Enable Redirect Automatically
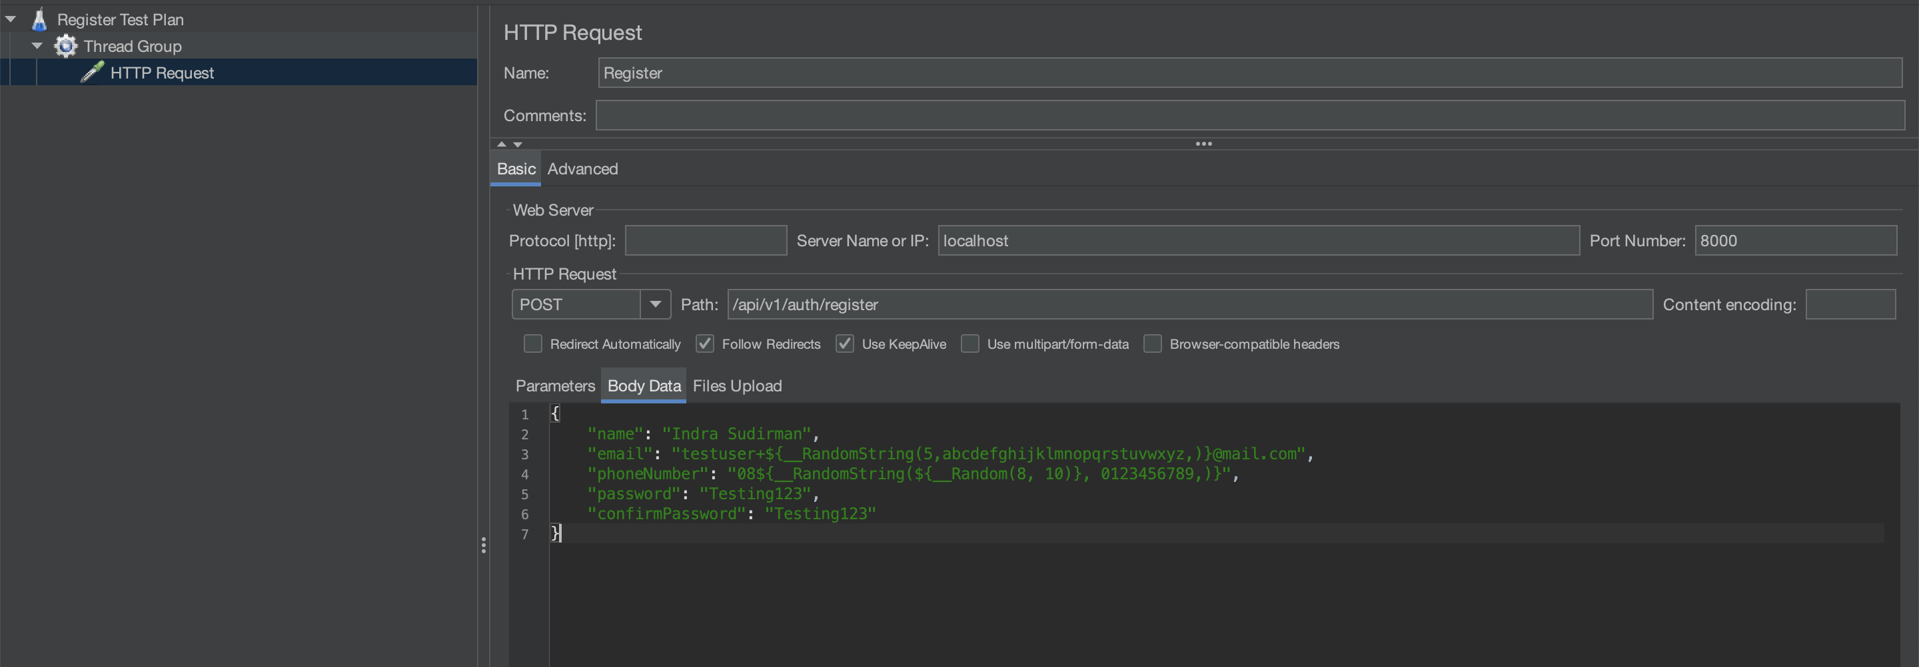Screen dimensions: 1919x667 (x=532, y=343)
